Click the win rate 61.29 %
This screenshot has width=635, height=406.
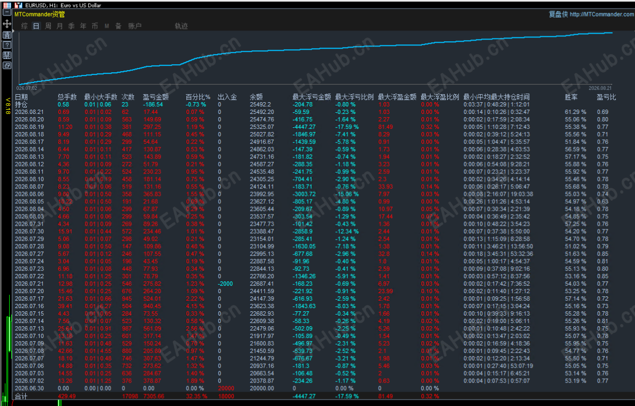(x=576, y=112)
